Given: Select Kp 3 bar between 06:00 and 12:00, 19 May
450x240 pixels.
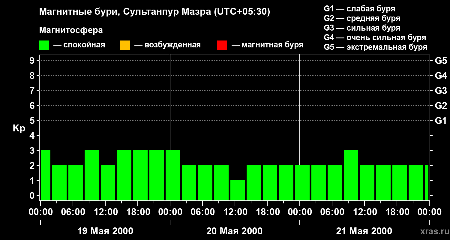Looking at the screenshot, I should click(x=92, y=175).
